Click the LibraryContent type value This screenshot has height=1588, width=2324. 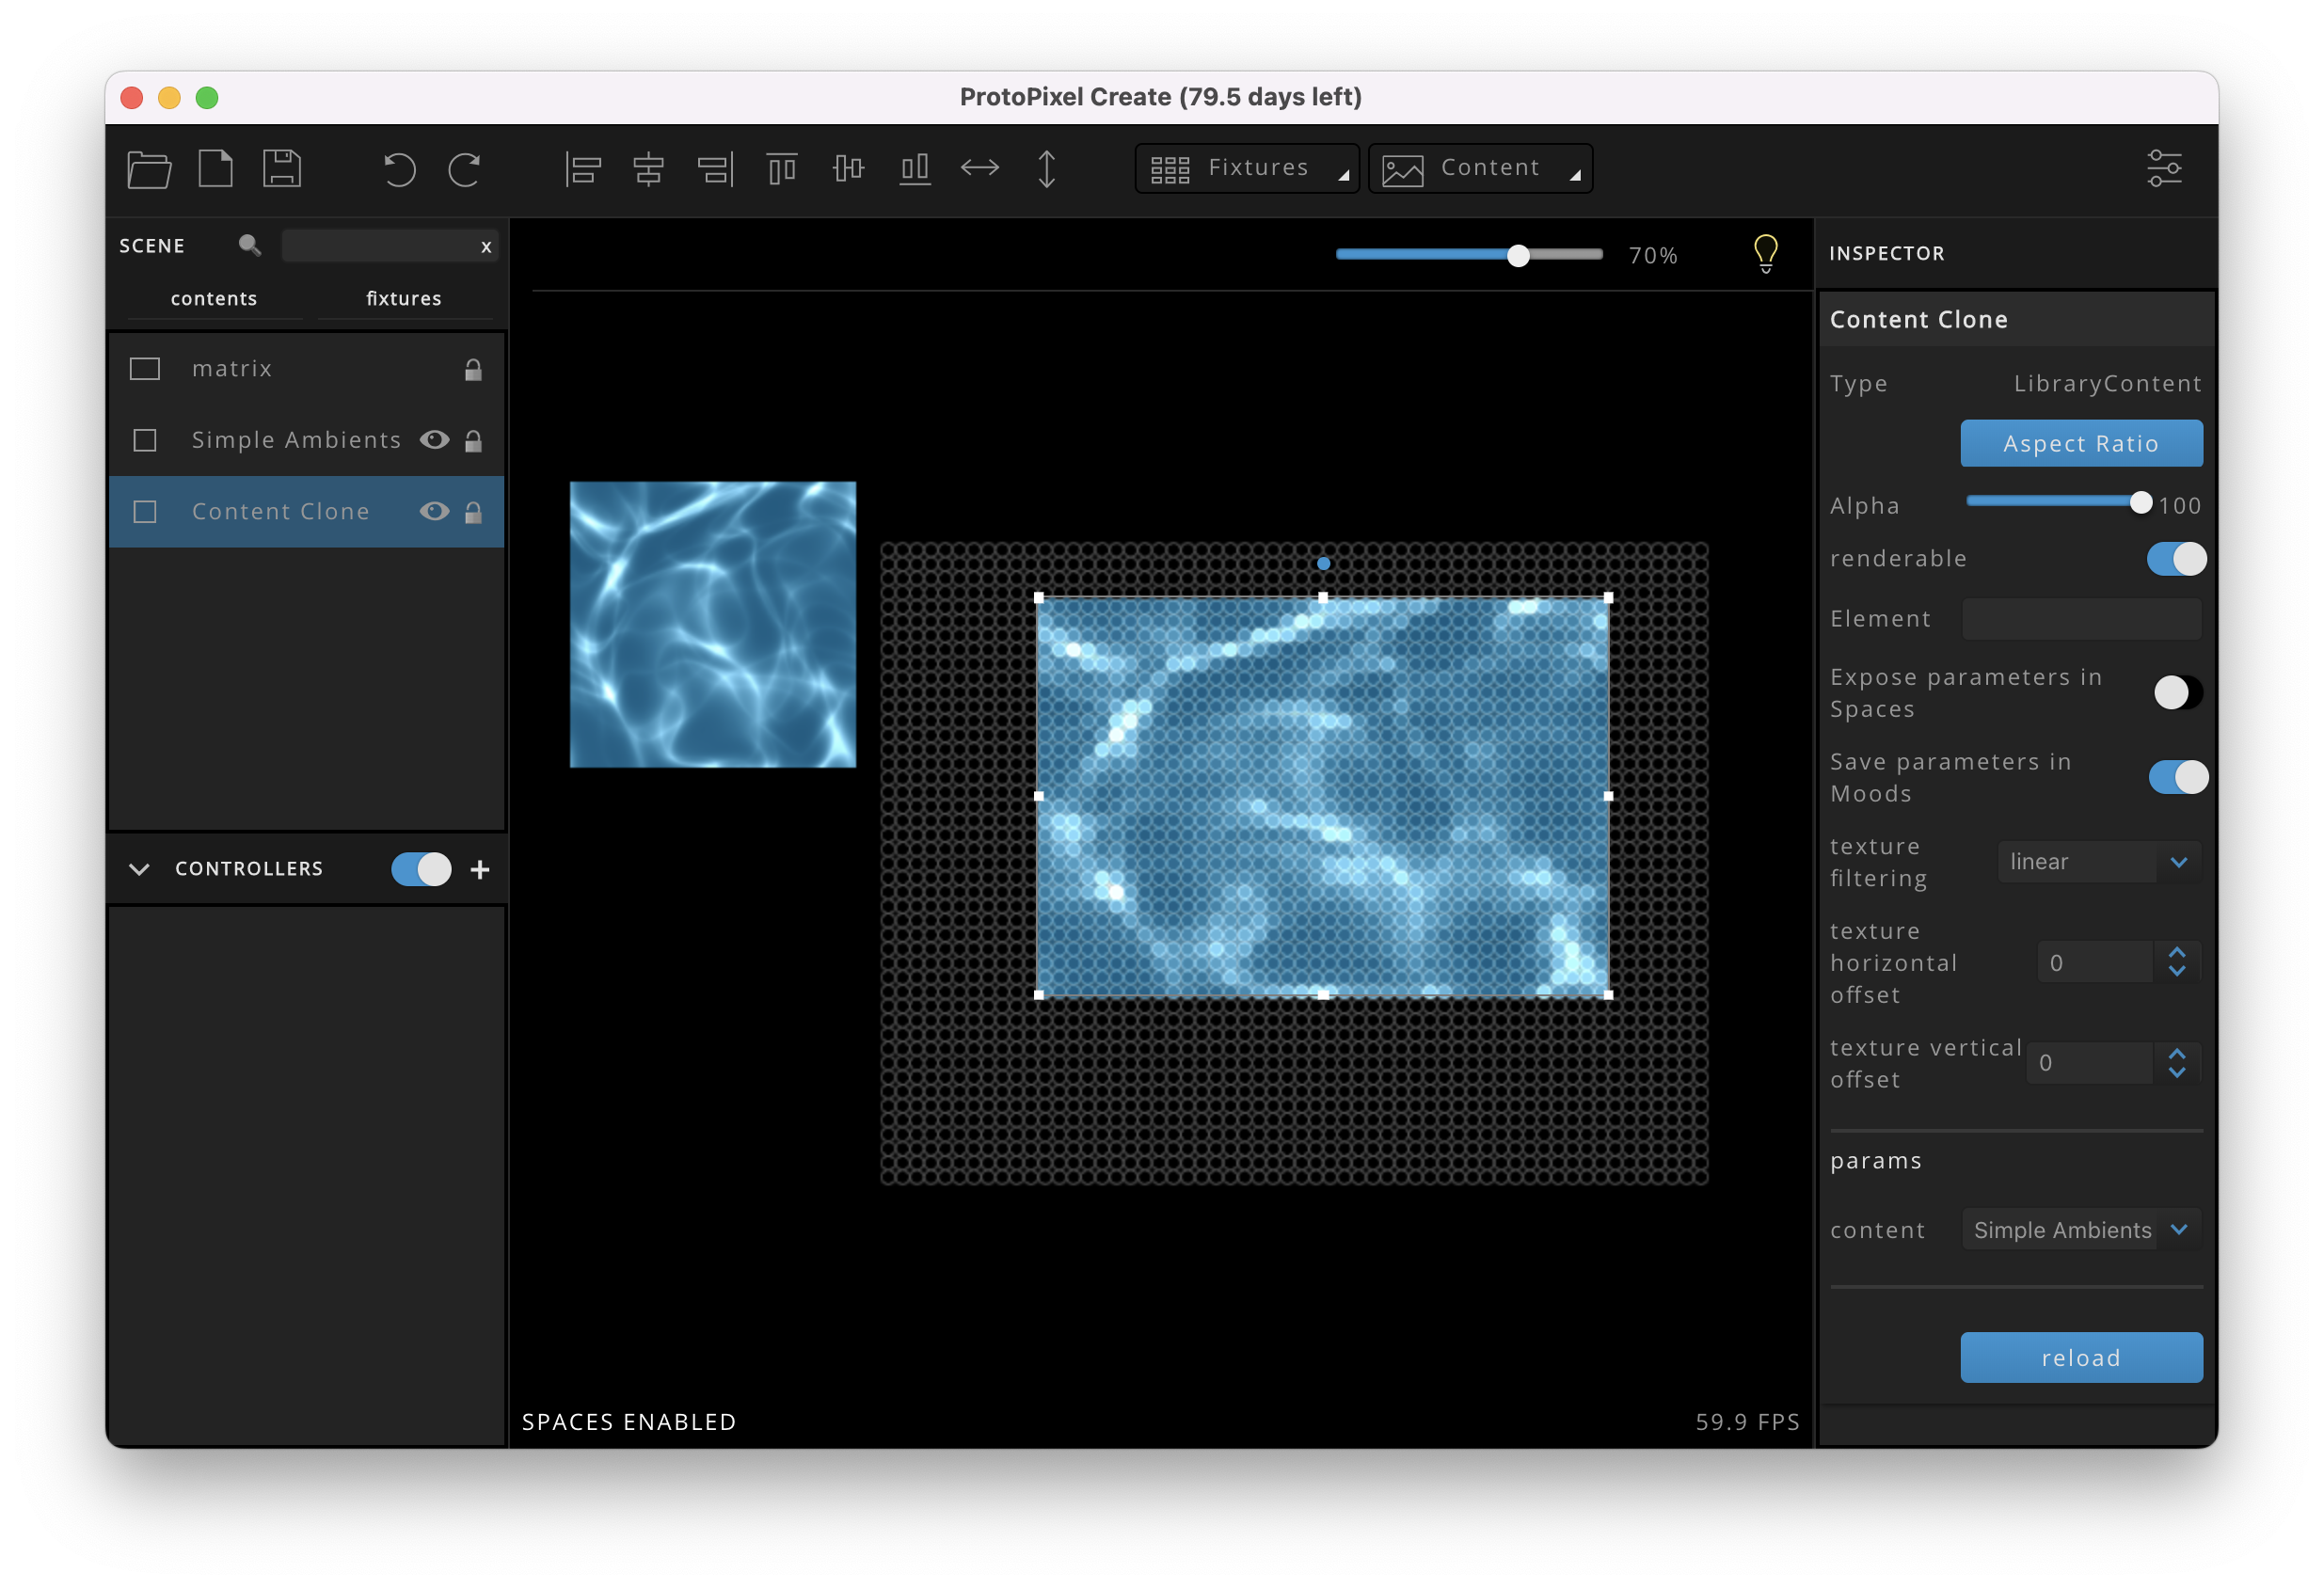(2107, 384)
